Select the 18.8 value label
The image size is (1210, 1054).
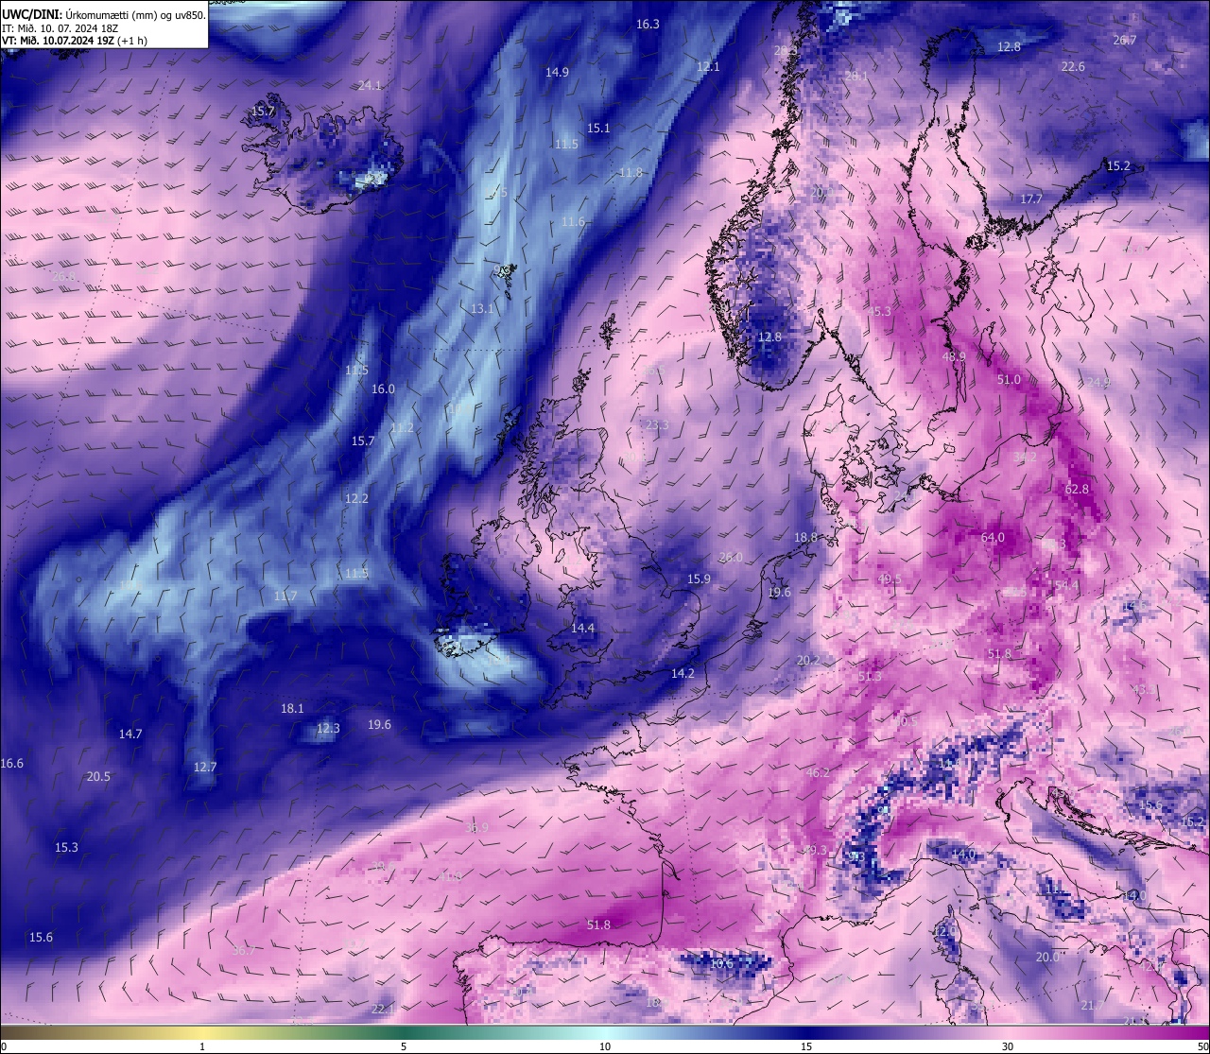(805, 538)
